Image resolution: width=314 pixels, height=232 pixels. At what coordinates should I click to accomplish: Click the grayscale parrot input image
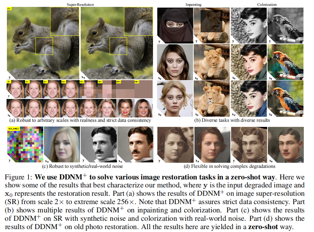pyautogui.click(x=285, y=26)
